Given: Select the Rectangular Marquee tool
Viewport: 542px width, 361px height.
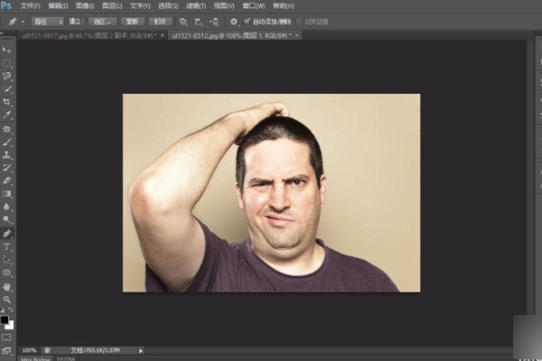Looking at the screenshot, I should click(x=6, y=63).
